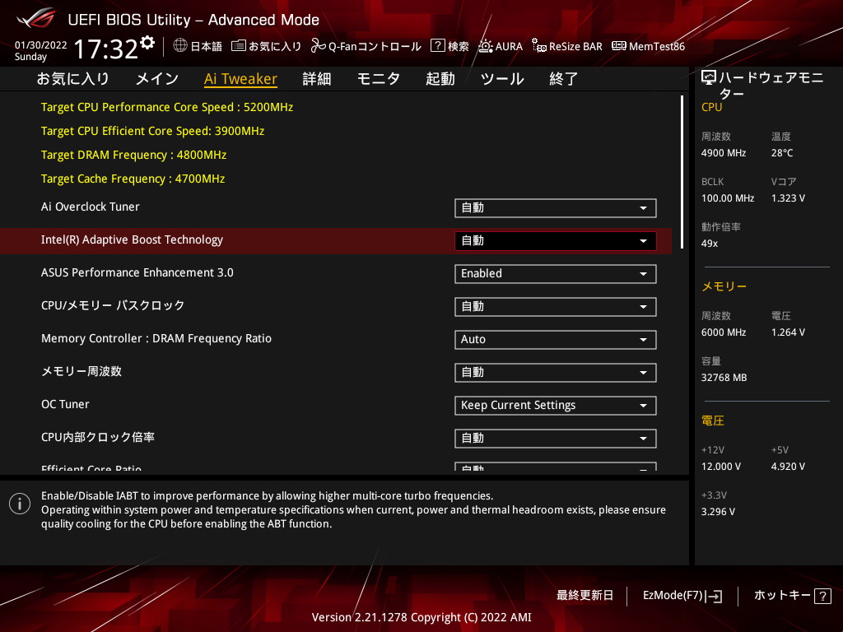
Task: Open CPU/メモリー バスクロック dropdown
Action: tap(556, 306)
